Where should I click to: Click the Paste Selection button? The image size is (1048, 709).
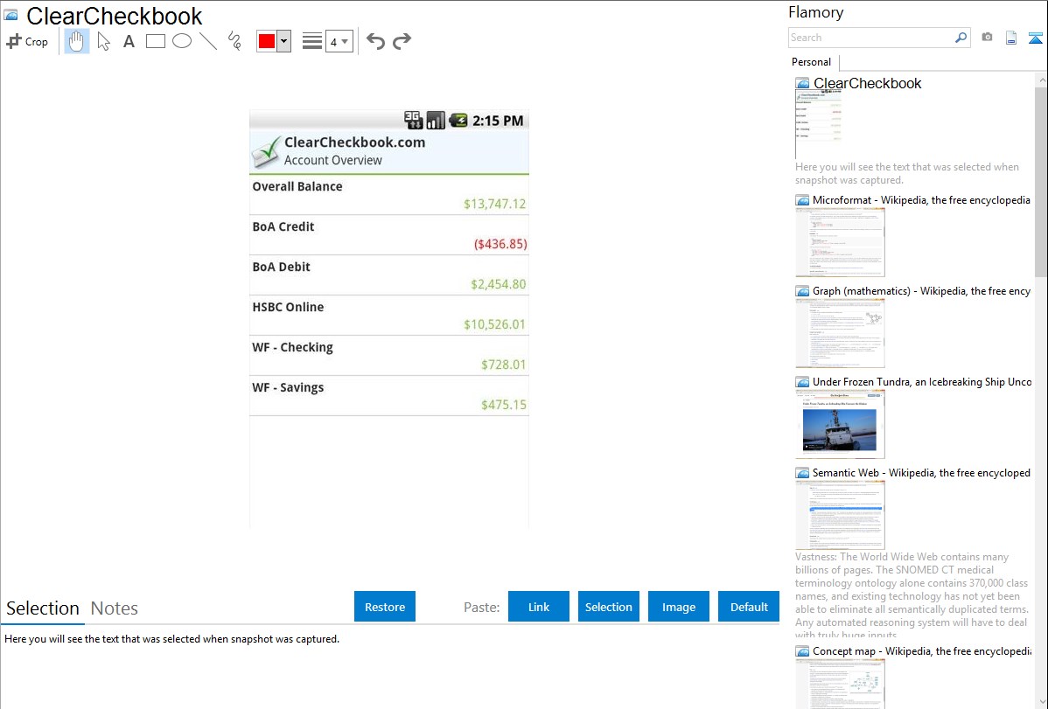(x=608, y=607)
